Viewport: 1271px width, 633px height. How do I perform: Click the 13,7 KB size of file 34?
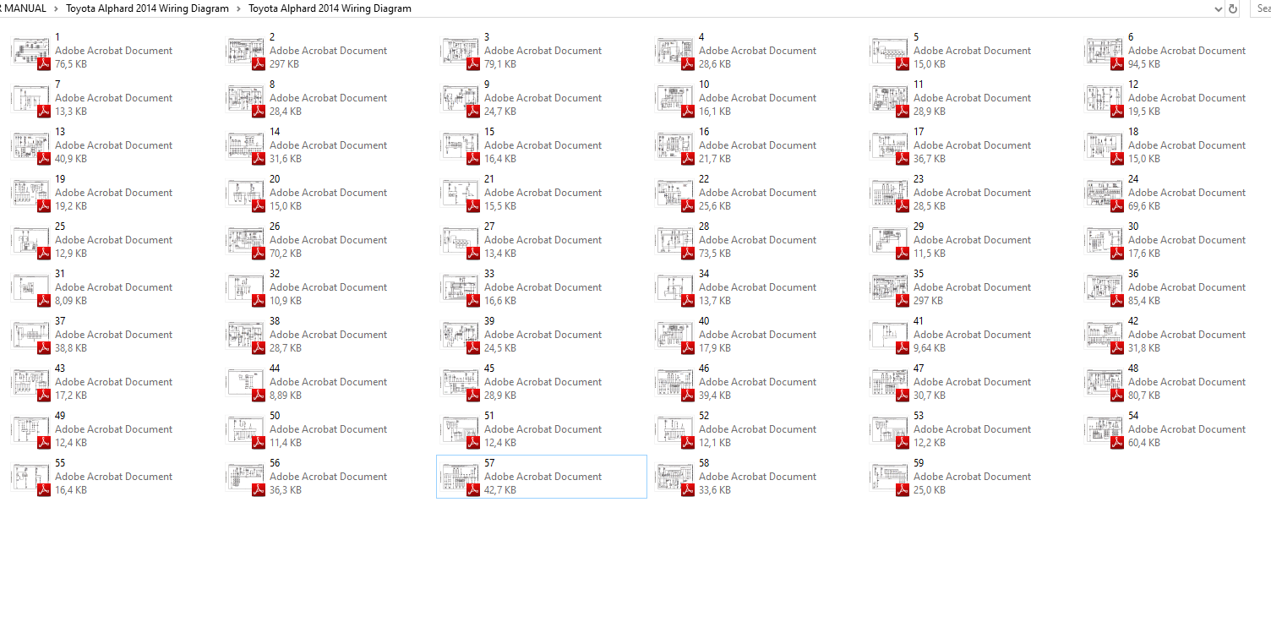[x=715, y=301]
